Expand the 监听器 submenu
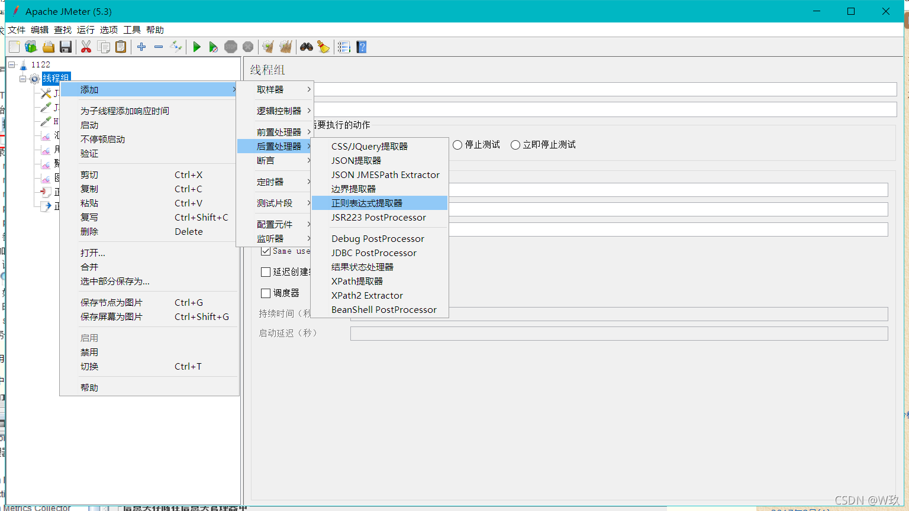Viewport: 909px width, 511px height. click(x=275, y=238)
